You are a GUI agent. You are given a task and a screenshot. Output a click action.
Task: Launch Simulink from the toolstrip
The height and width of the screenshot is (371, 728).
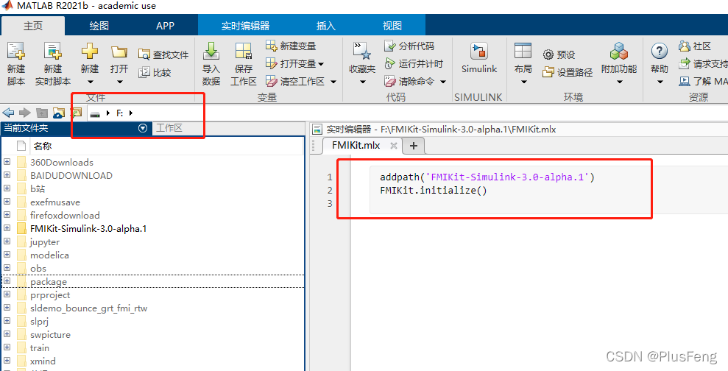[x=479, y=58]
